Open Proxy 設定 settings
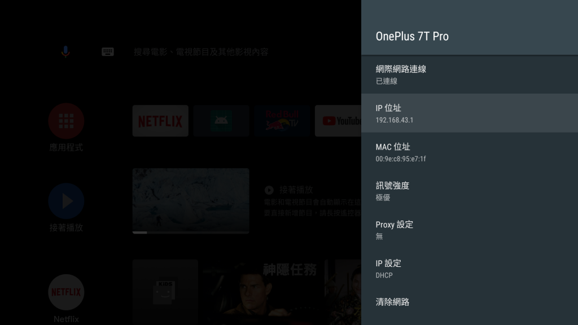Image resolution: width=578 pixels, height=325 pixels. click(469, 230)
